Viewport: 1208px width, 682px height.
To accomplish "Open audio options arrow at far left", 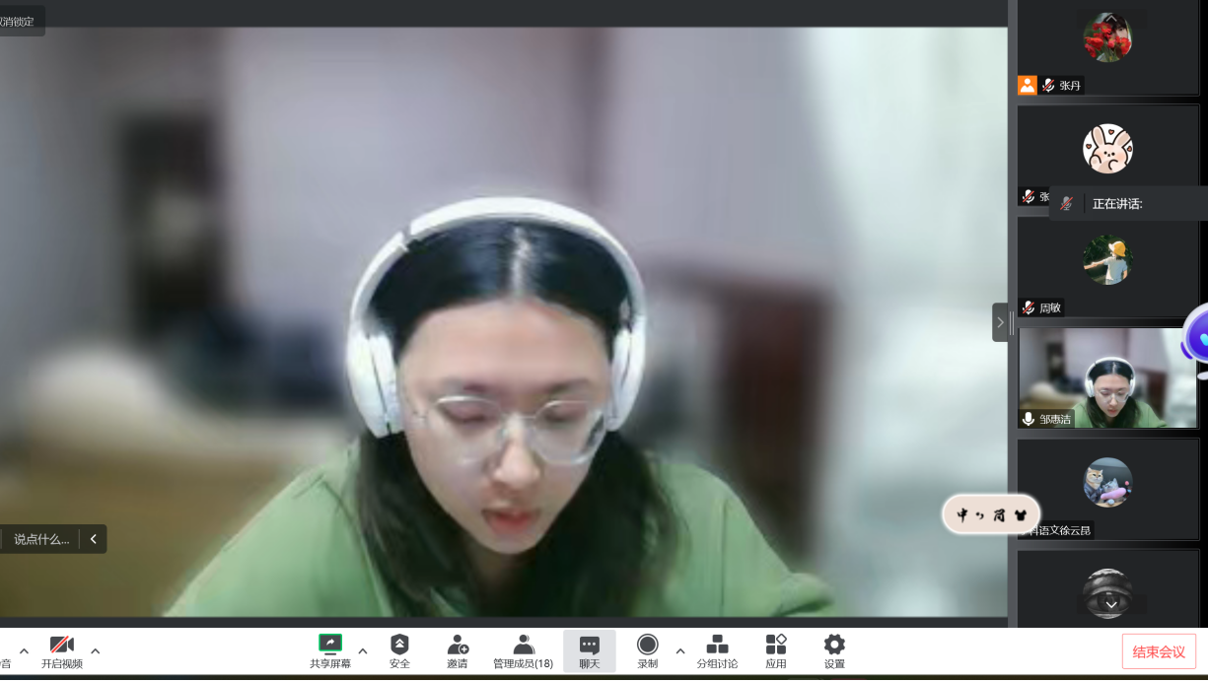I will tap(24, 650).
